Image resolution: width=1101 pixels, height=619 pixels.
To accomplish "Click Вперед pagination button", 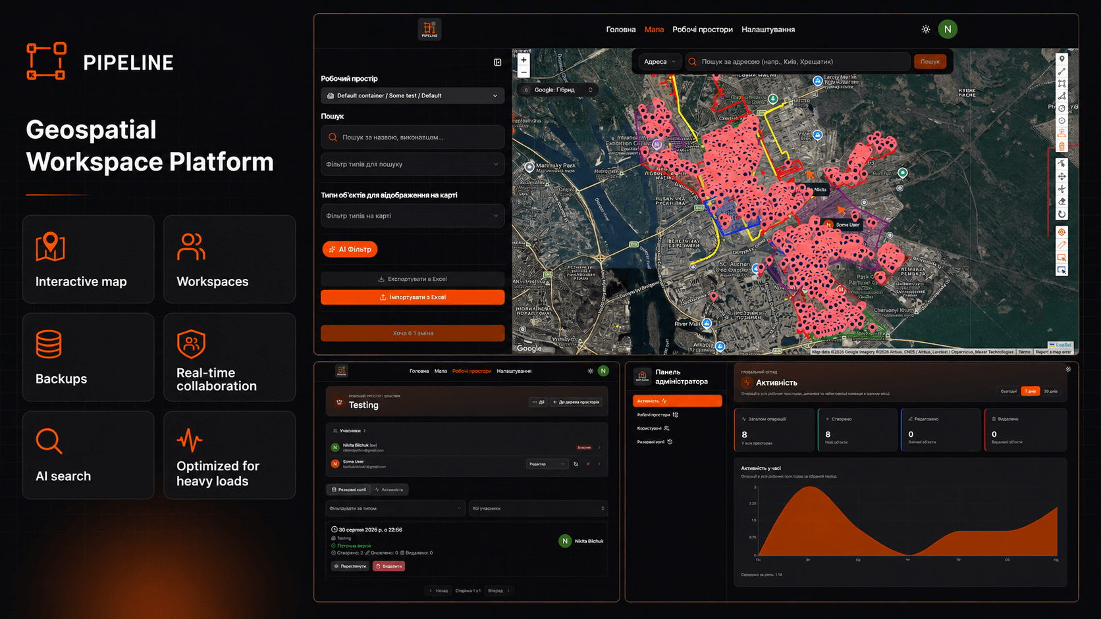I will 499,591.
